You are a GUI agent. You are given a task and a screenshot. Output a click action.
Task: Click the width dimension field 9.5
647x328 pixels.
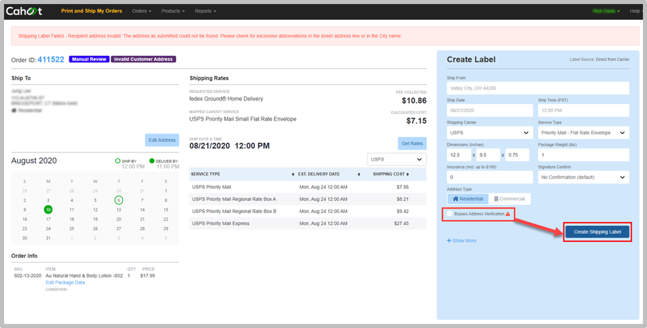click(x=488, y=155)
